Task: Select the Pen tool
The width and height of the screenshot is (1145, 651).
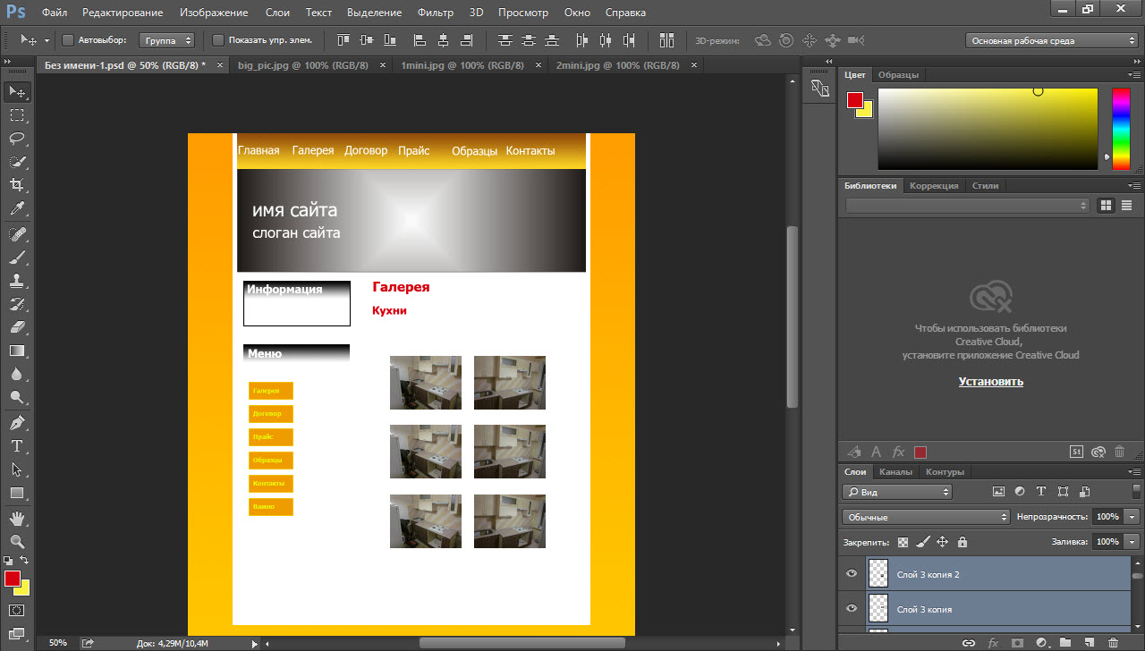Action: (17, 422)
